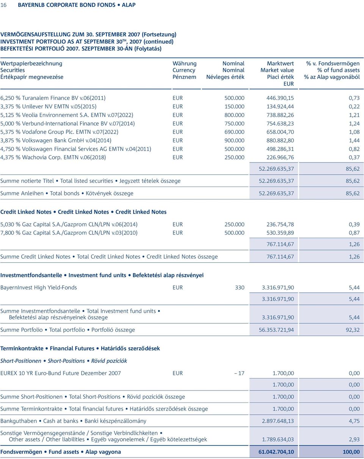
Task: Select the value 880.882,80
Action: click(280, 140)
